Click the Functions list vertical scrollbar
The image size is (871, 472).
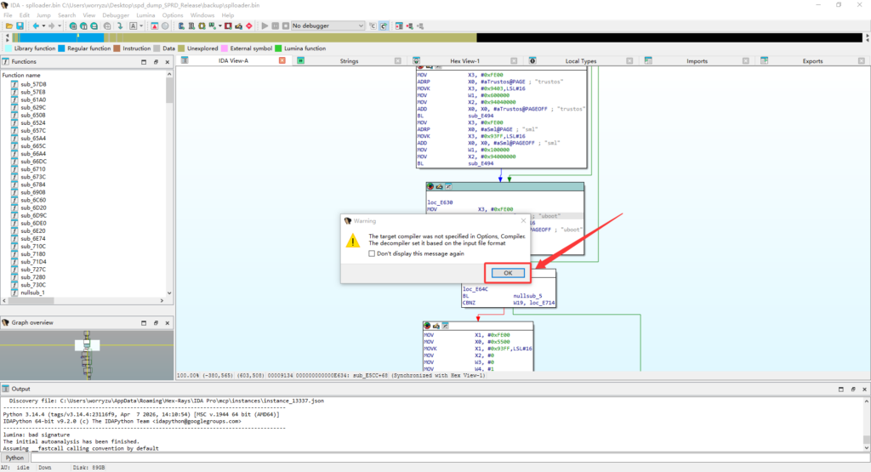pos(169,183)
